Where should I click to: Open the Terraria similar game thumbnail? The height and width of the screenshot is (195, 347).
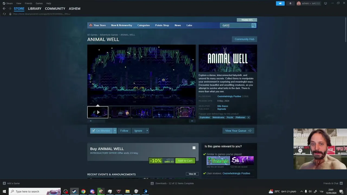tap(218, 161)
